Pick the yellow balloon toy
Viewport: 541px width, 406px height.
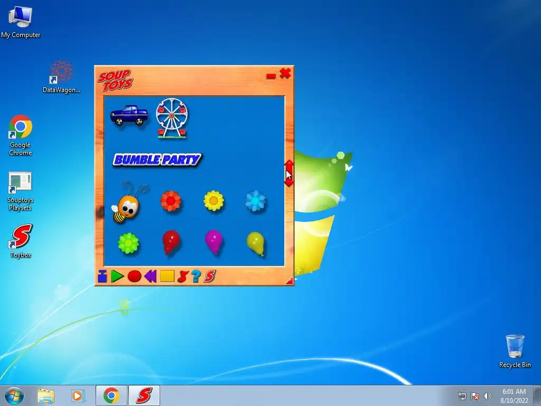point(256,244)
